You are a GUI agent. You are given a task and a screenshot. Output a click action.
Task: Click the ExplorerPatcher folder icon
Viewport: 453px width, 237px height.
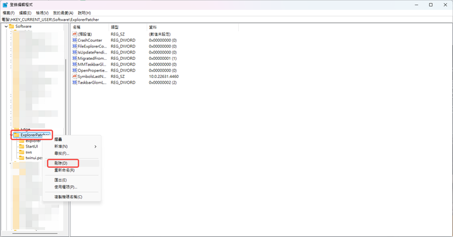16,135
